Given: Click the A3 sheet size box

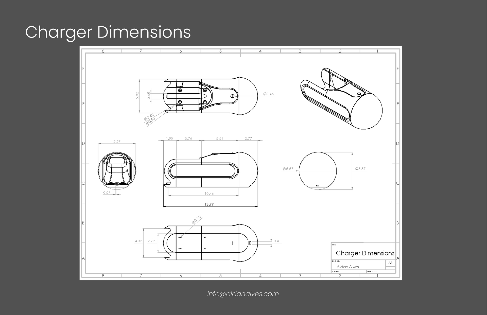Looking at the screenshot, I should pyautogui.click(x=390, y=263).
